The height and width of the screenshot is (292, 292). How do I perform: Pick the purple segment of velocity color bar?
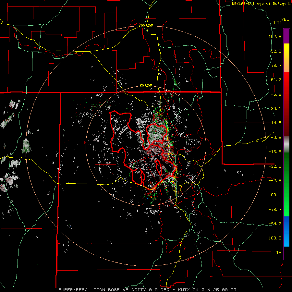pyautogui.click(x=286, y=36)
